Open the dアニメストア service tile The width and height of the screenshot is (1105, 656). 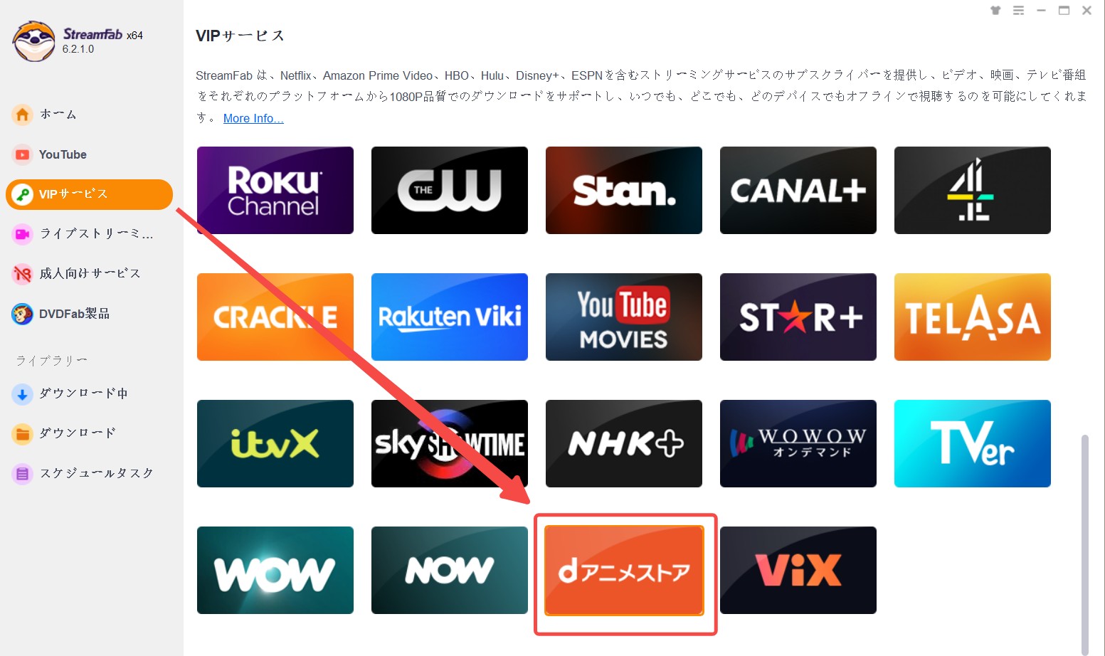coord(624,570)
